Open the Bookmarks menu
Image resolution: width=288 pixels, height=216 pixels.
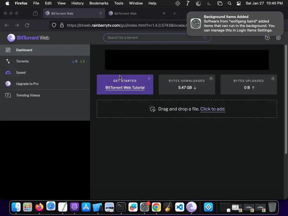click(x=99, y=3)
